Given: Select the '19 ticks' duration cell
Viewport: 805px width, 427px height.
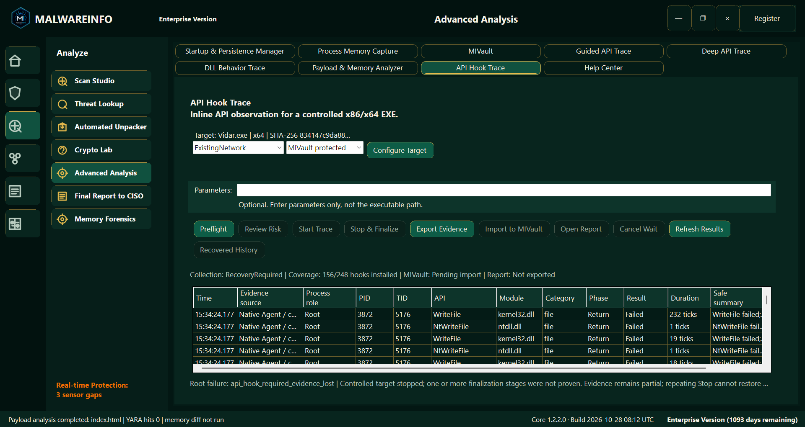Looking at the screenshot, I should [689, 339].
